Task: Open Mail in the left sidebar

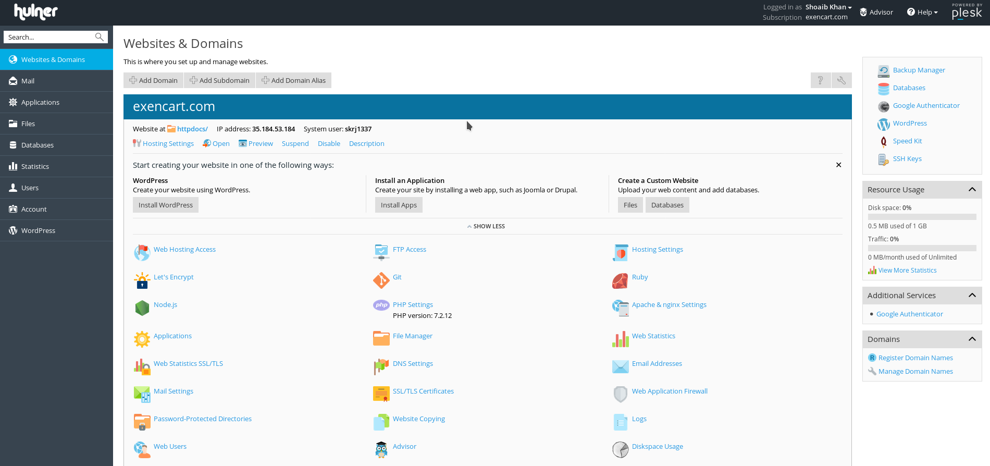Action: coord(28,81)
